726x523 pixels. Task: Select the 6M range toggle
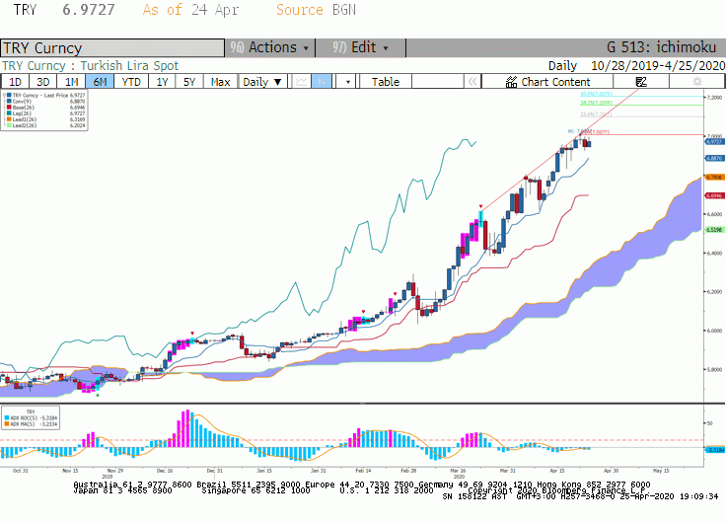coord(100,82)
